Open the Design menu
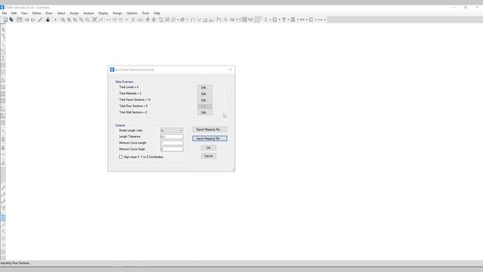This screenshot has height=272, width=483. (x=118, y=14)
